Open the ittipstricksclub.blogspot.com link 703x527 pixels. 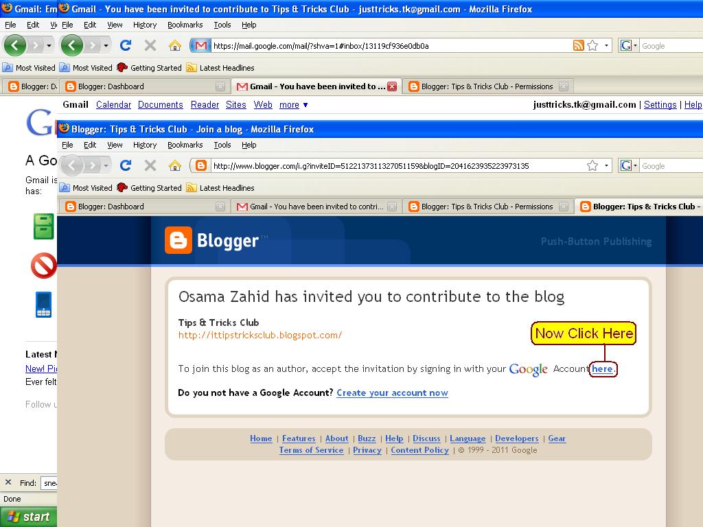(x=260, y=335)
